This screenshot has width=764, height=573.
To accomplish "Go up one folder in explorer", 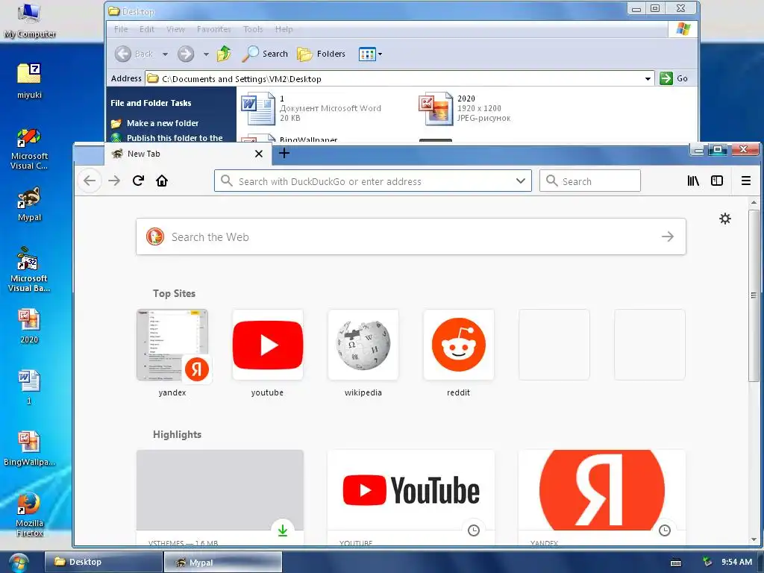I will pos(224,54).
